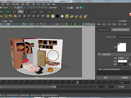Click the 无激活曲面 live surface field
131x98 pixels.
click(x=55, y=8)
